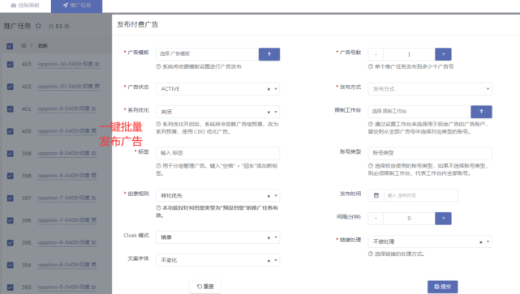The image size is (520, 294).
Task: Open task iqoption-9-0409 印度 女 link
Action: click(67, 109)
